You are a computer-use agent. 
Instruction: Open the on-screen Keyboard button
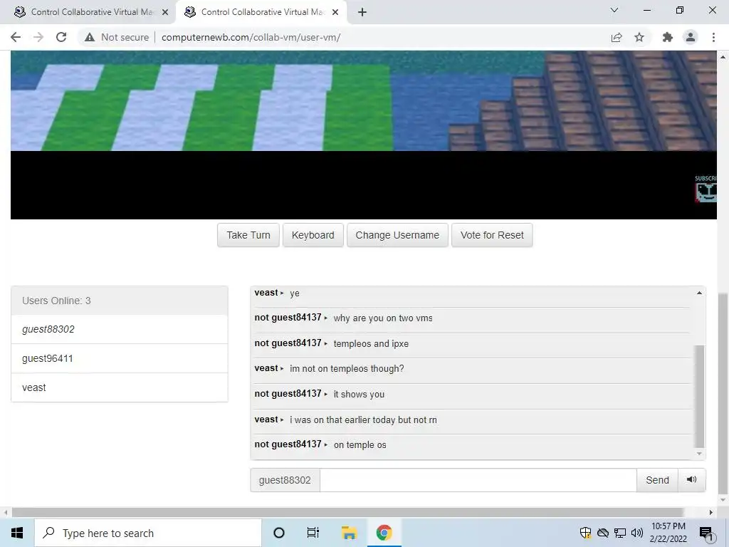point(313,235)
